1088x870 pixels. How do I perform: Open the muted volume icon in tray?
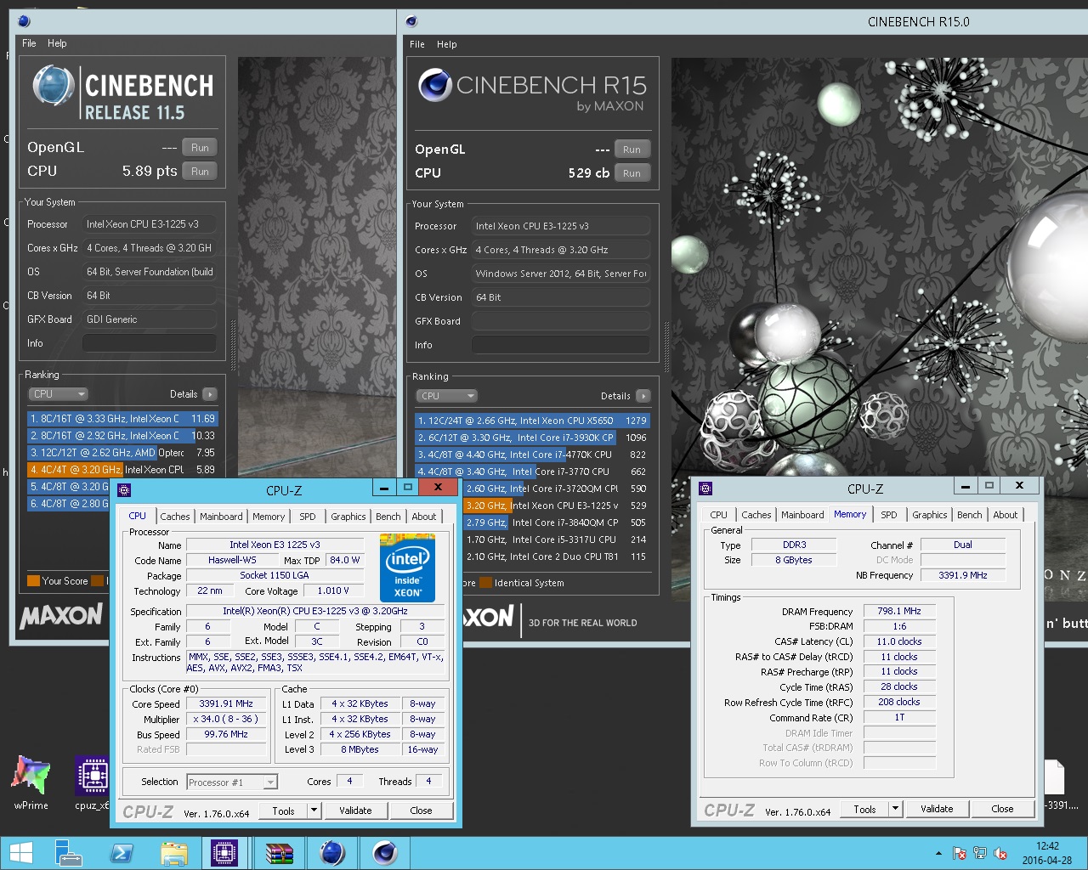click(x=1000, y=853)
